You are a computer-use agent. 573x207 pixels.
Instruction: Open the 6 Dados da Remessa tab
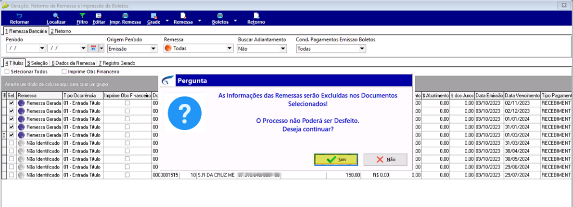pyautogui.click(x=73, y=63)
